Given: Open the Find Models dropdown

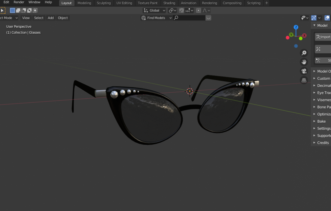Looking at the screenshot, I should [x=156, y=18].
